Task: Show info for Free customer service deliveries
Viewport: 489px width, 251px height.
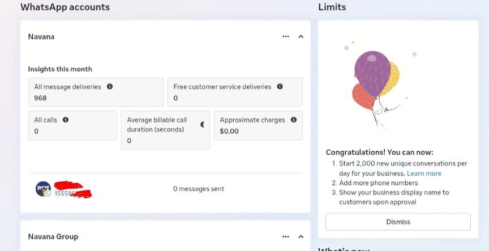Action: (280, 87)
